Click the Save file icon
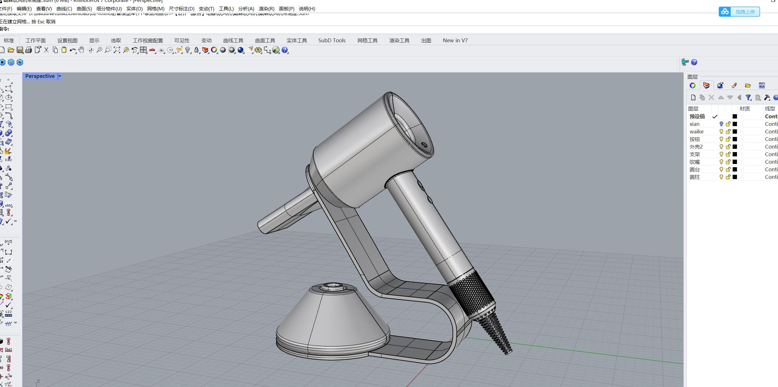This screenshot has width=778, height=387. [20, 50]
